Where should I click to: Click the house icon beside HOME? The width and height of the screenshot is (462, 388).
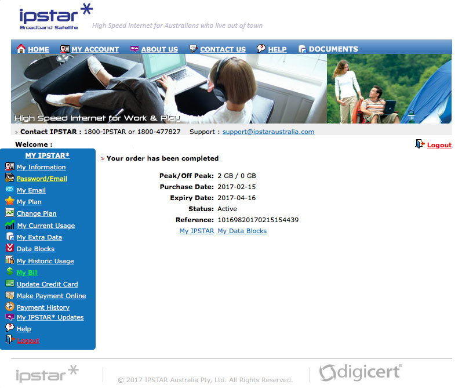(21, 49)
